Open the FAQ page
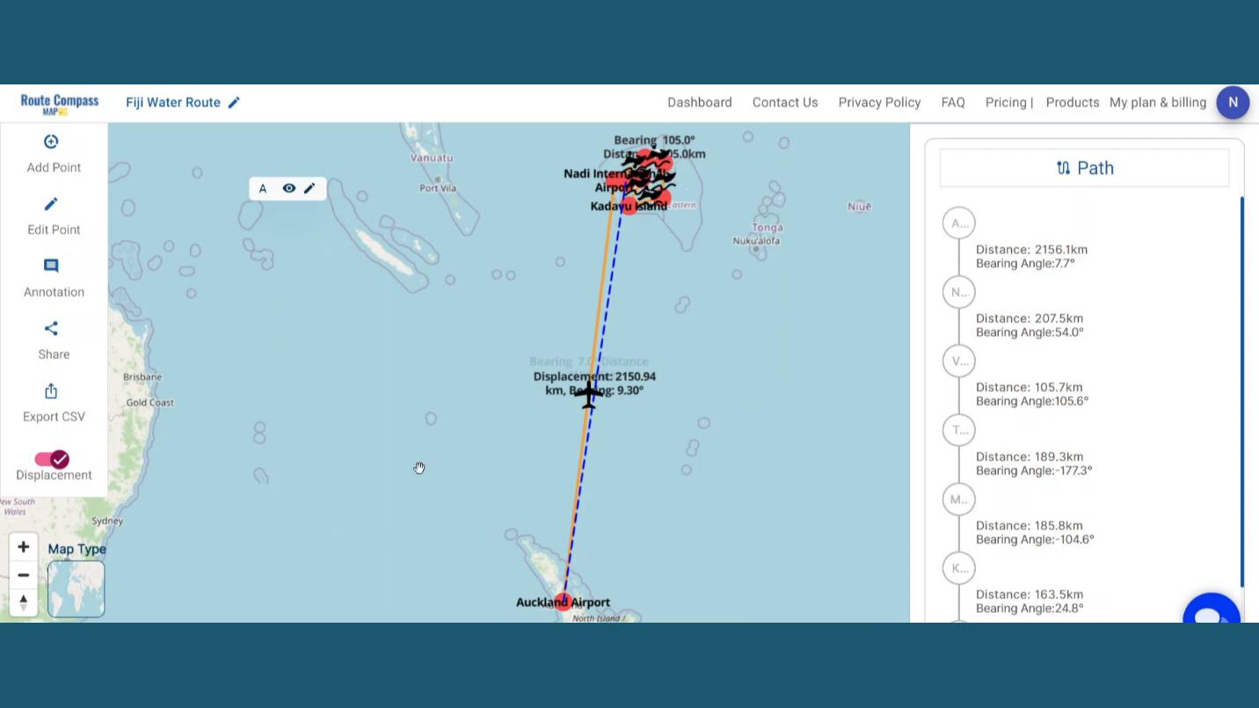Viewport: 1259px width, 708px height. [x=953, y=103]
